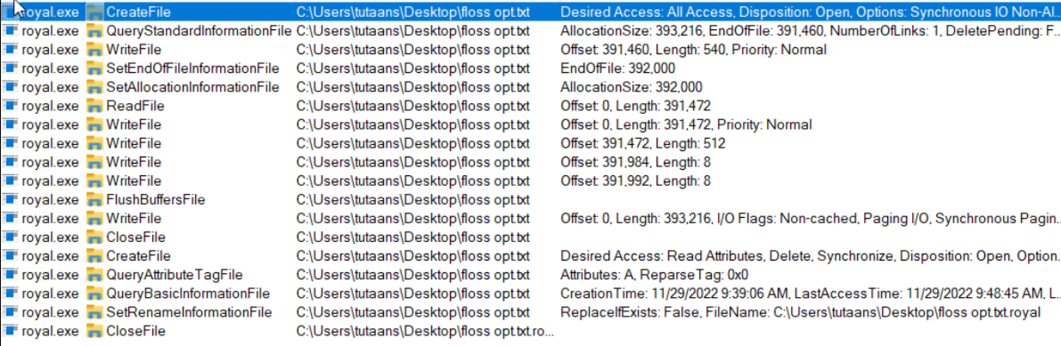Click the folder icon beside SetEndOfFileInformationFile

click(x=94, y=69)
